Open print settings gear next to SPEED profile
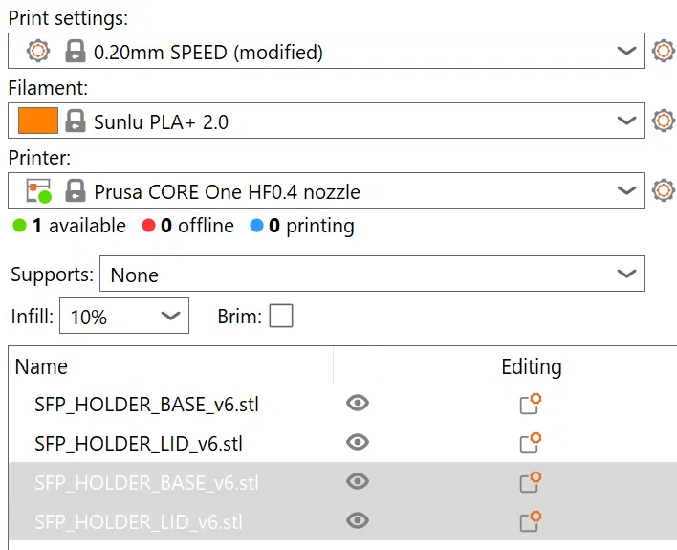 coord(663,52)
